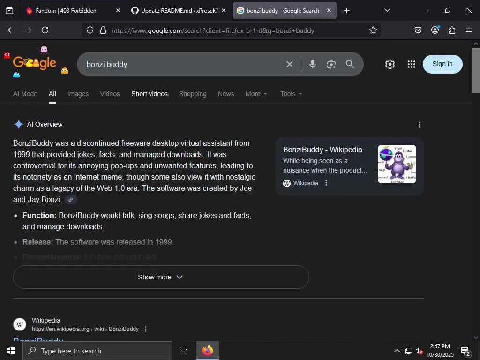
Task: Open the Tools dropdown
Action: click(291, 94)
